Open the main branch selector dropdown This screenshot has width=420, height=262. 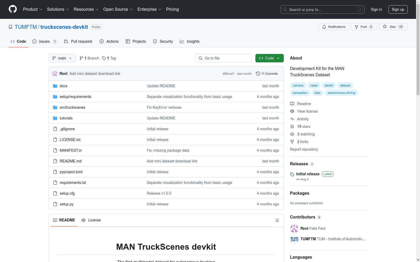(x=62, y=58)
